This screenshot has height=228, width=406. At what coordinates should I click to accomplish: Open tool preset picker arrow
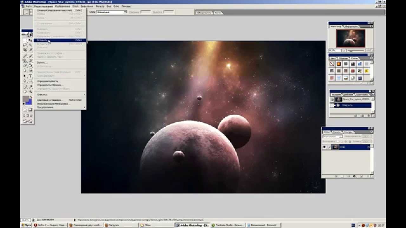coord(31,12)
